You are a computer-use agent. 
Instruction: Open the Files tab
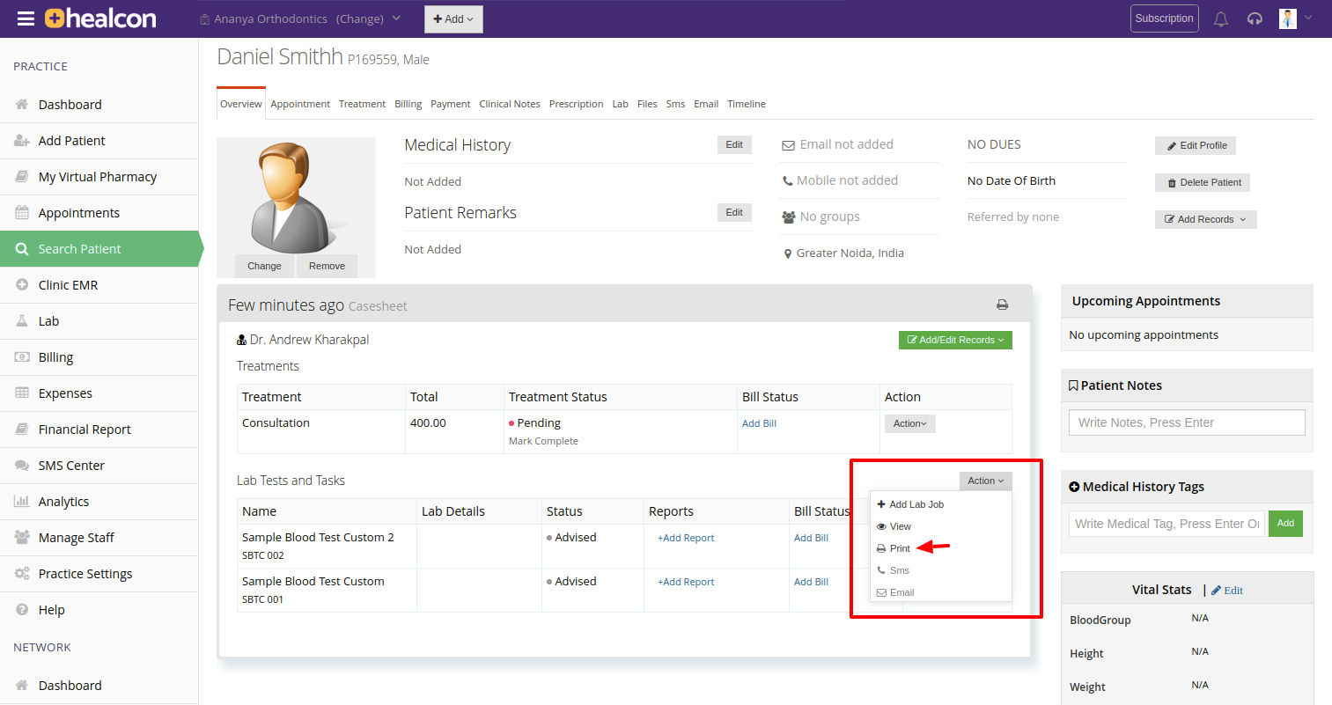(x=647, y=104)
